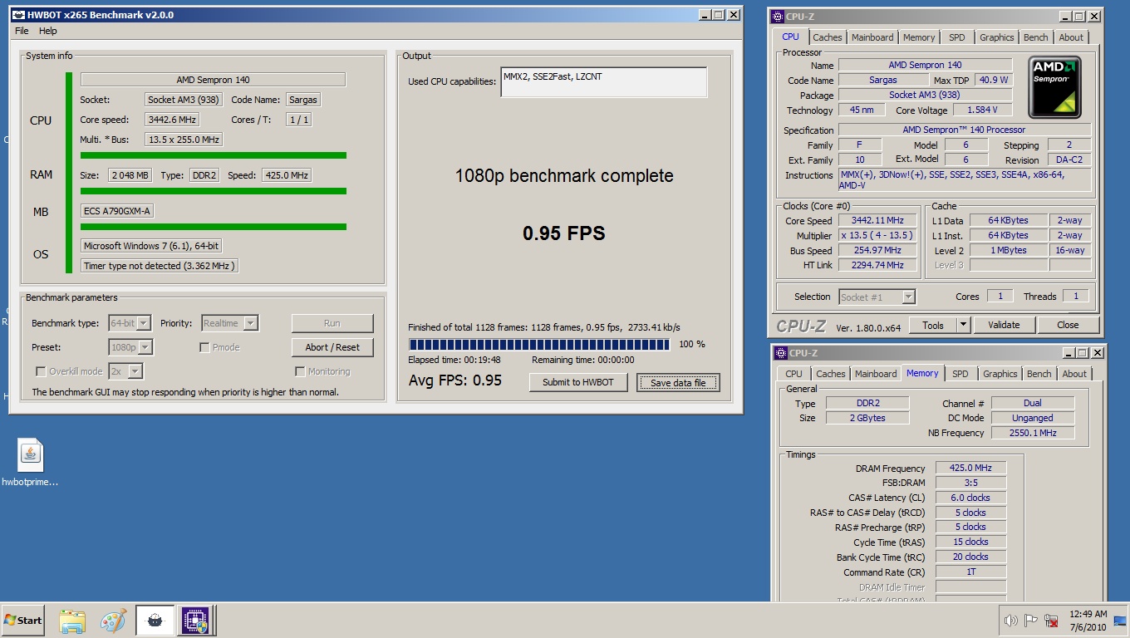Click Submit to HWBOT

point(578,382)
